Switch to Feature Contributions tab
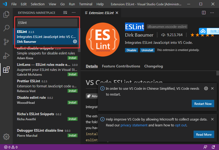 pyautogui.click(x=121, y=66)
